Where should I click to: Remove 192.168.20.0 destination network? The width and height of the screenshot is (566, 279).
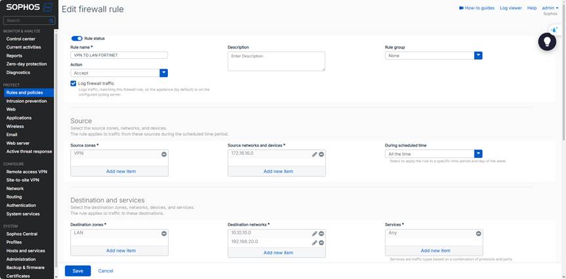321,242
